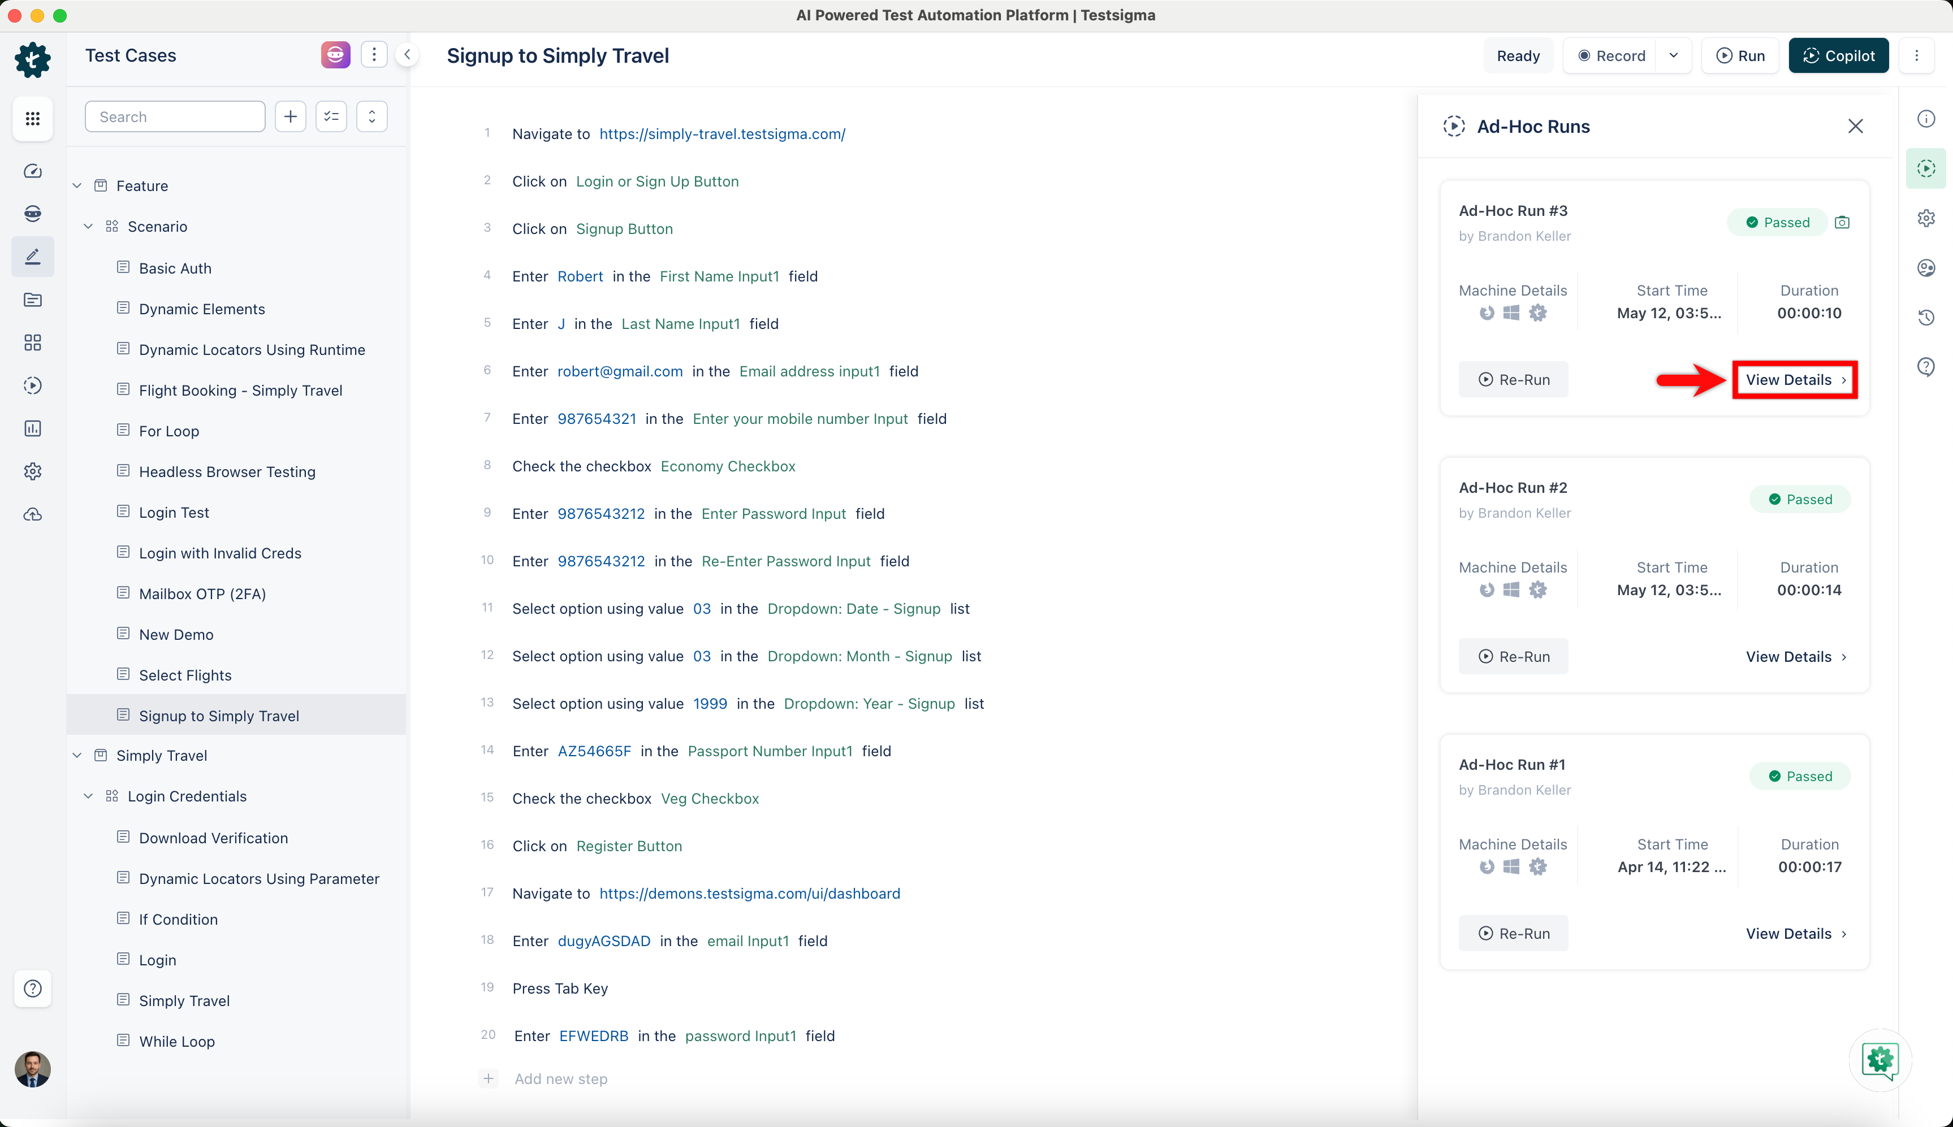The image size is (1953, 1127).
Task: View Details of Ad-Hoc Run #3
Action: coord(1795,379)
